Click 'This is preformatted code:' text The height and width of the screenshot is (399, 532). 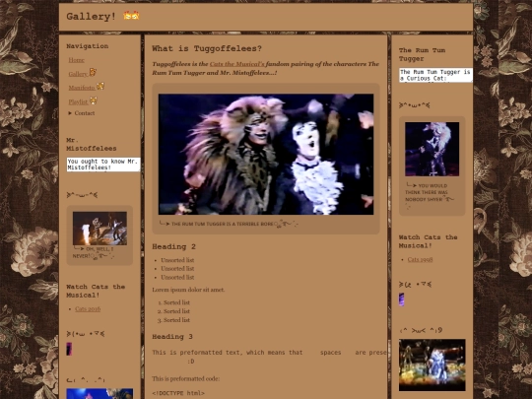tap(185, 378)
